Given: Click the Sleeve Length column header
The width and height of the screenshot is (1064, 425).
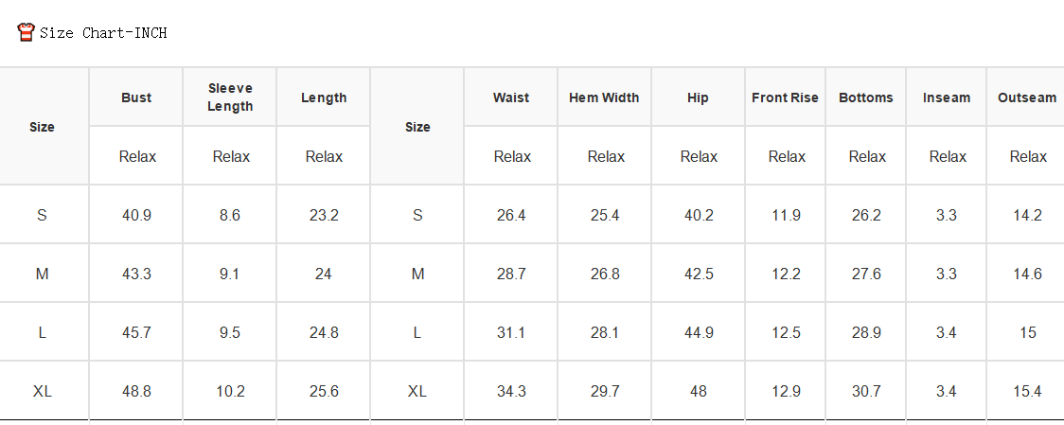Looking at the screenshot, I should (x=230, y=97).
